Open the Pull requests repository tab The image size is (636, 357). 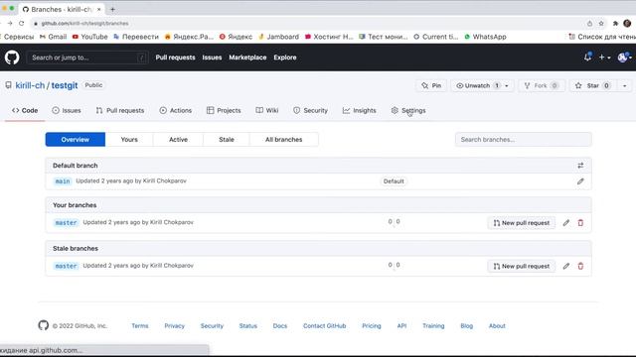click(120, 110)
